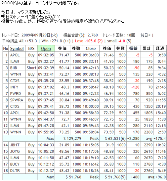
Task: Click the -120 loss value for INFY
Action: pos(135,87)
